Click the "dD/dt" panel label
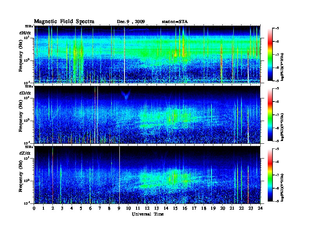This screenshot has height=239, width=310. [x=25, y=93]
